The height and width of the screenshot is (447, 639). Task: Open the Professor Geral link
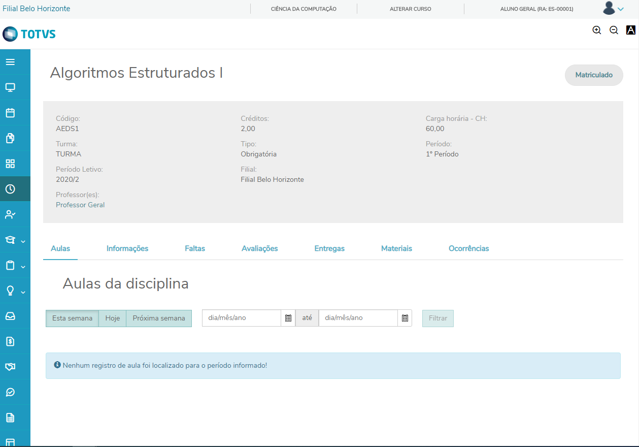click(x=80, y=205)
